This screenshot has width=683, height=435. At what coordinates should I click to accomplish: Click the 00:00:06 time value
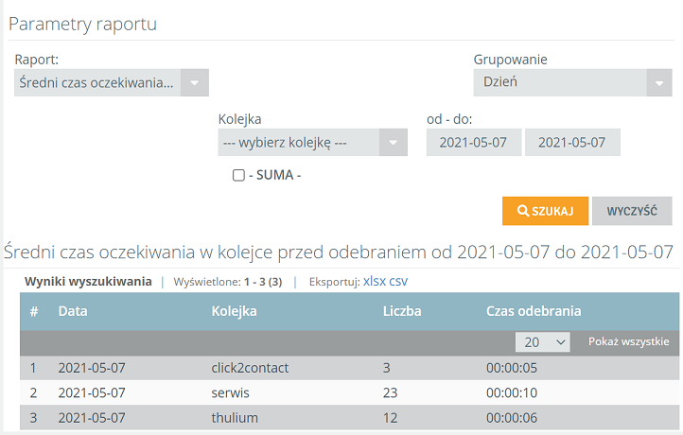[x=512, y=418]
